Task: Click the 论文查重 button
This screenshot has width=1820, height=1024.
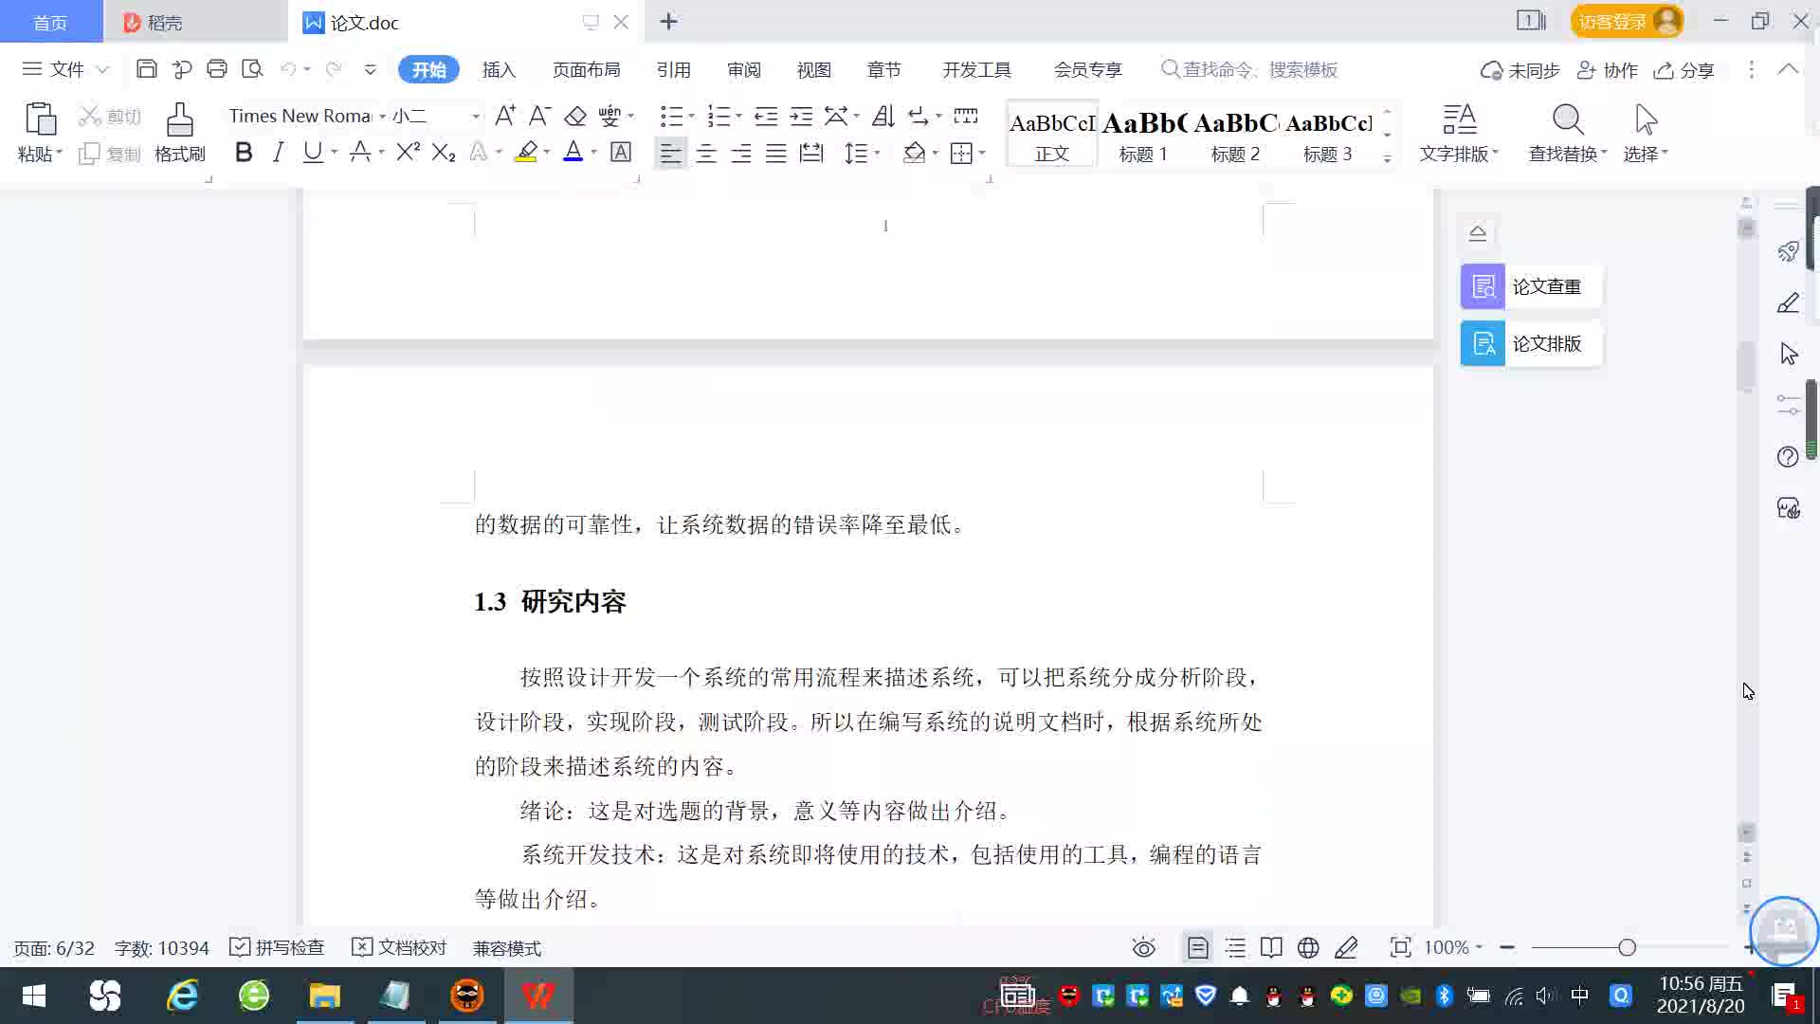Action: [x=1530, y=286]
